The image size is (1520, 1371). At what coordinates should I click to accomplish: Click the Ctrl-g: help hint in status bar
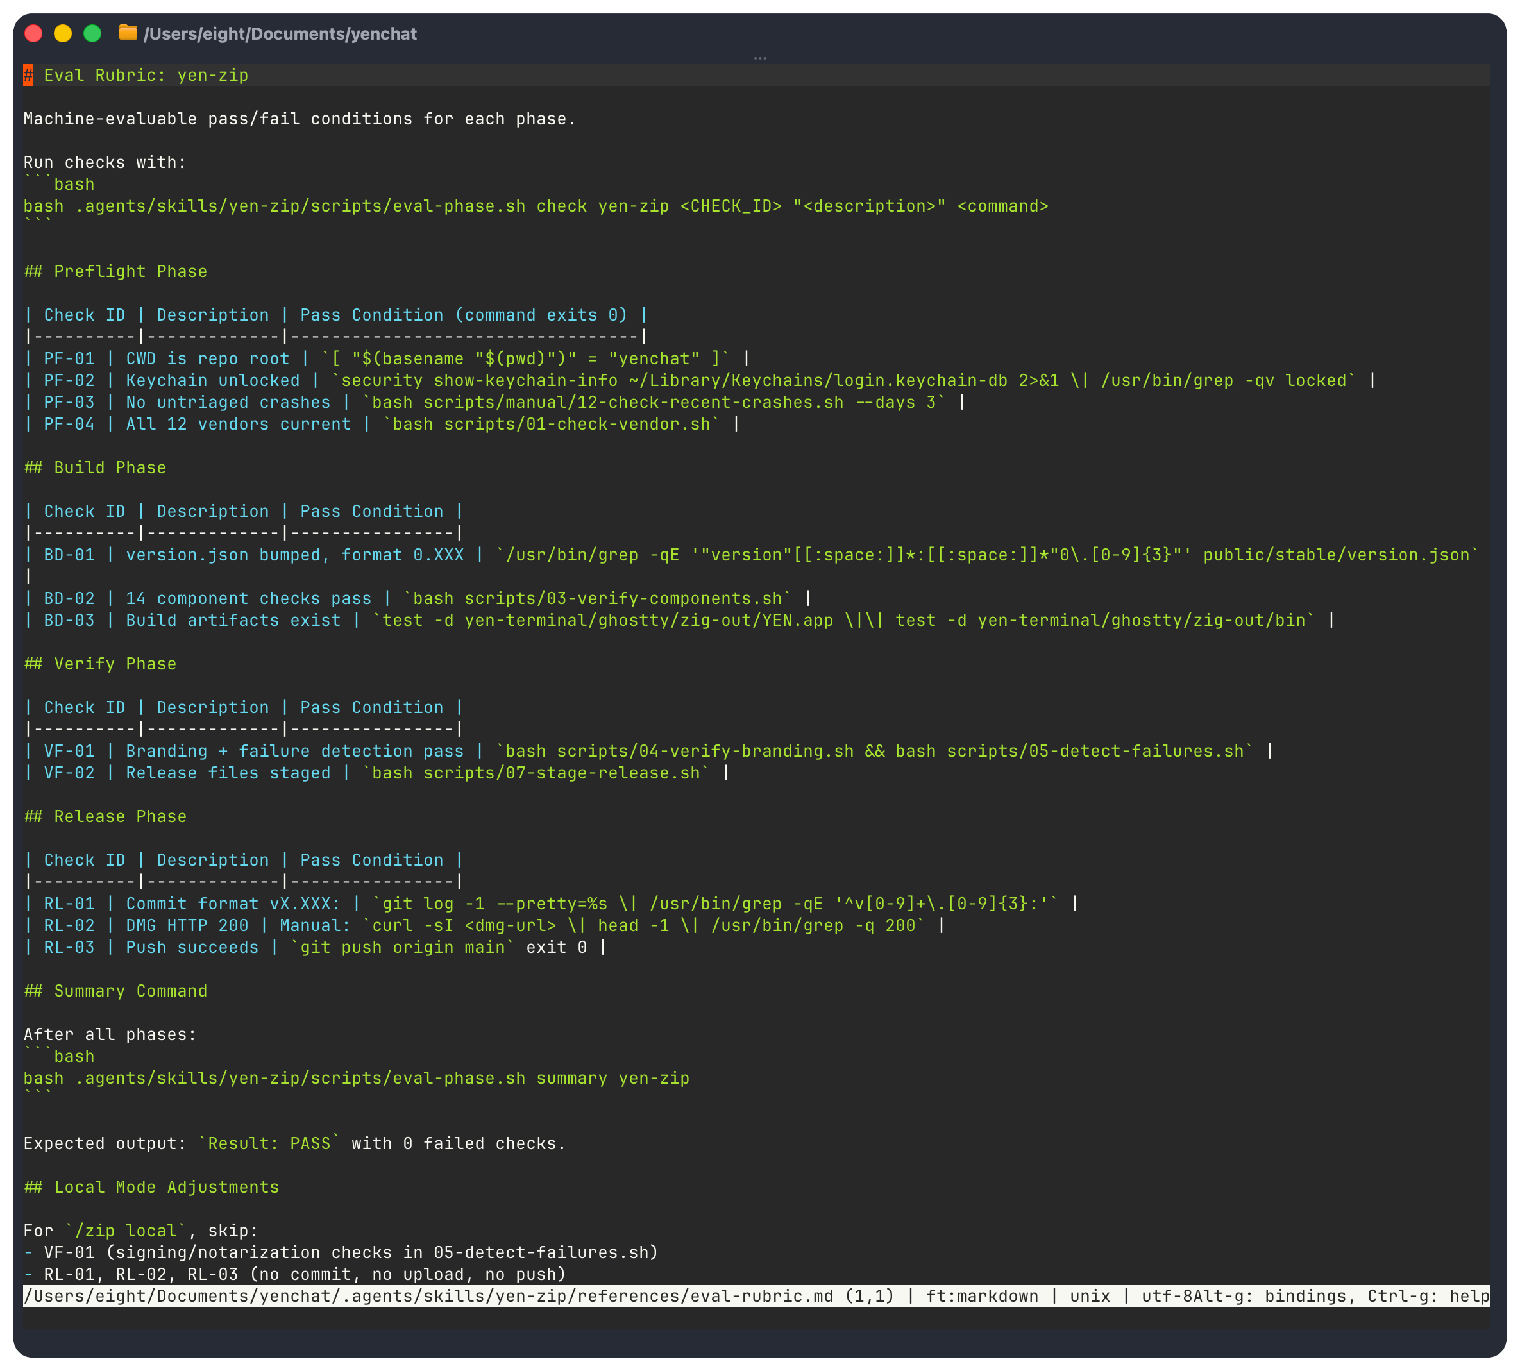pos(1428,1297)
